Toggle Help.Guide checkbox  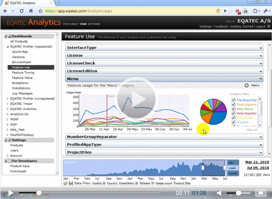click(x=233, y=117)
